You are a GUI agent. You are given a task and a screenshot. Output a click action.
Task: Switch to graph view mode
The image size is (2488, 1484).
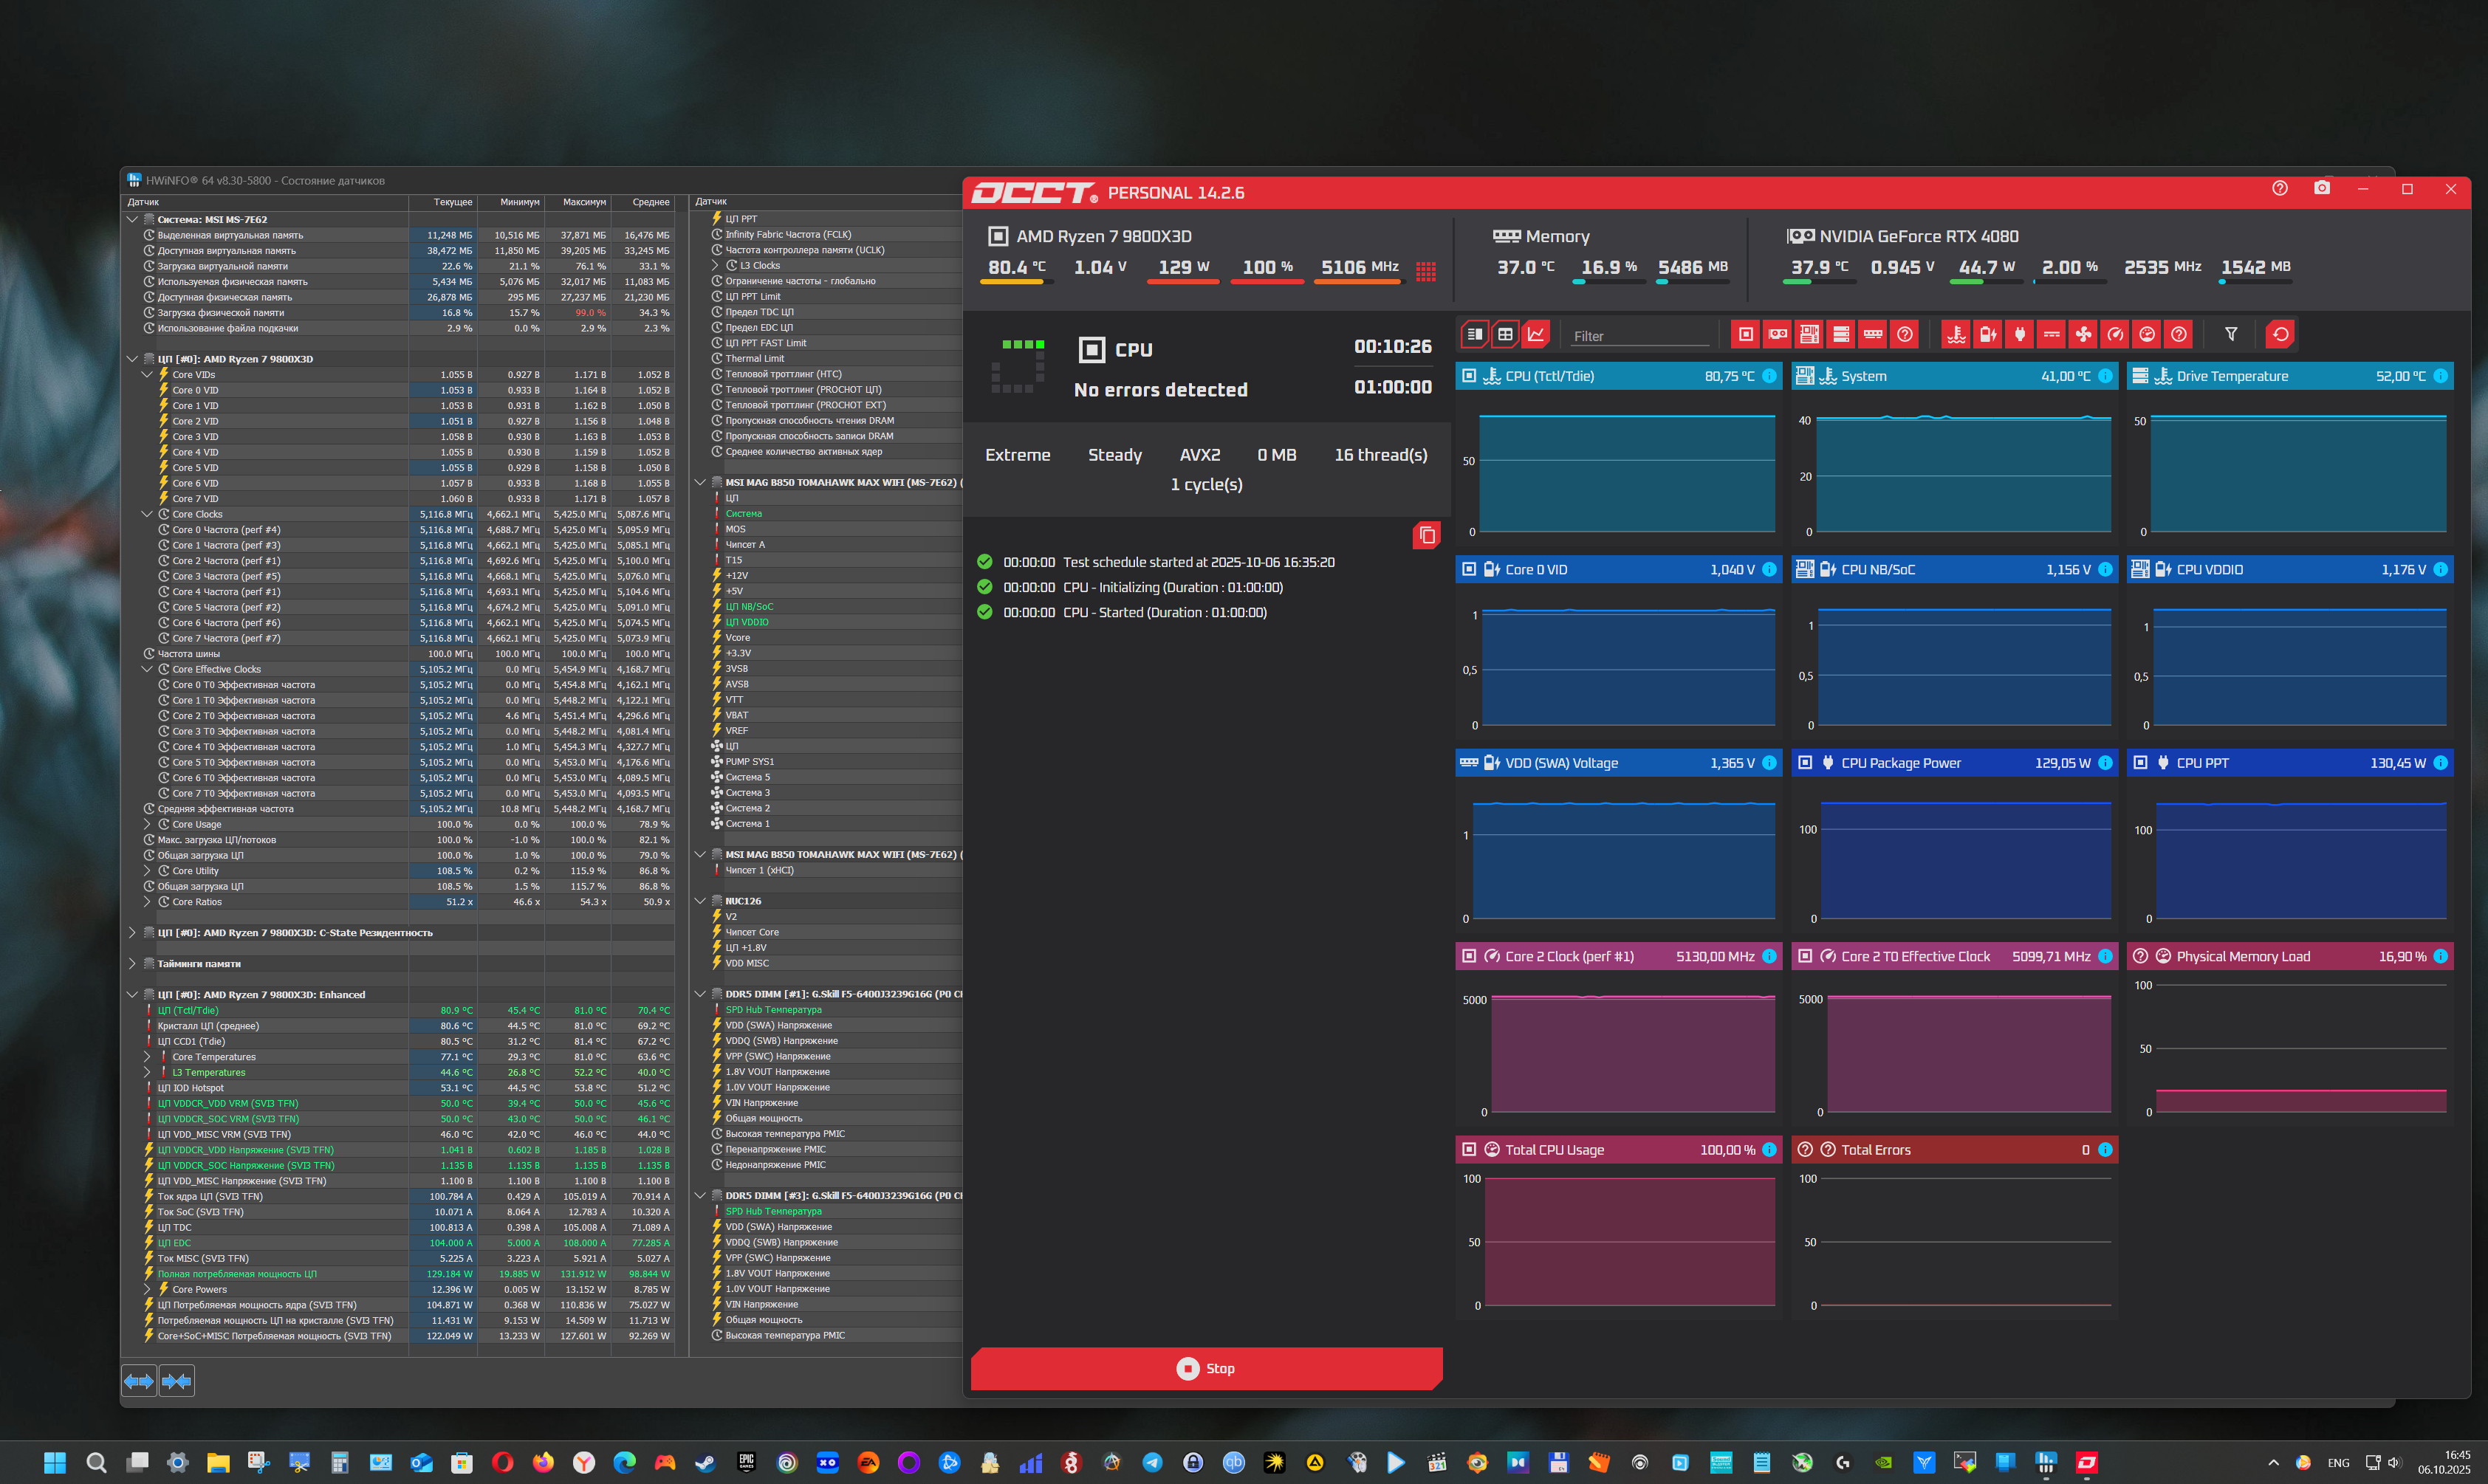(x=1536, y=335)
